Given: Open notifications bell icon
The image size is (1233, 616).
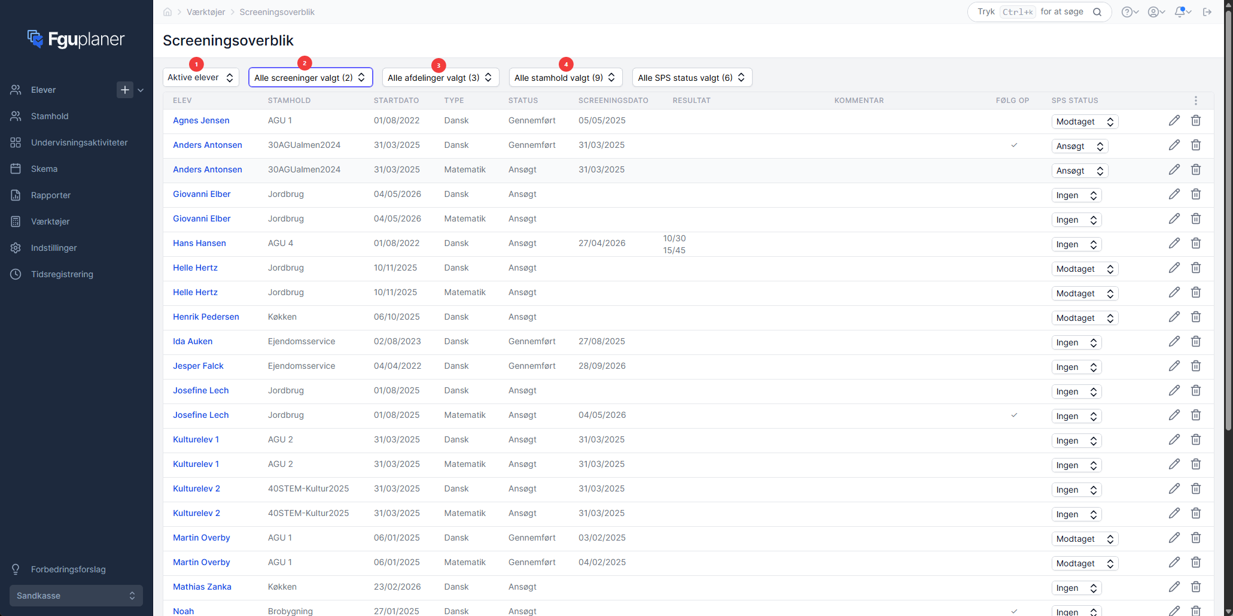Looking at the screenshot, I should [1183, 12].
